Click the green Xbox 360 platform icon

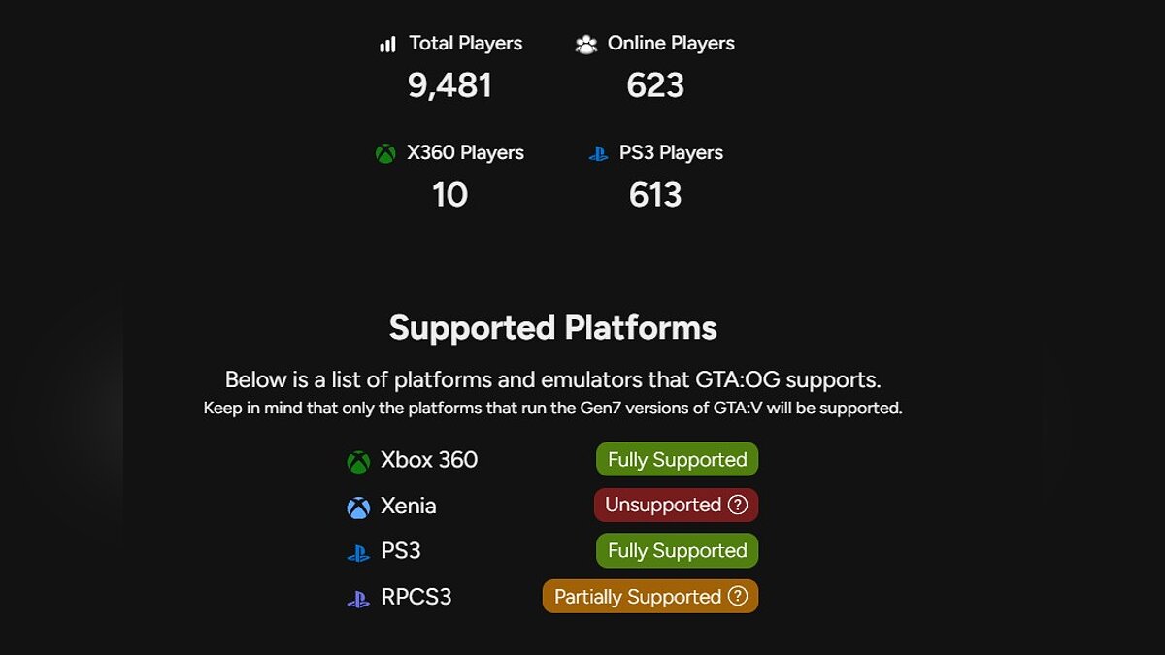point(358,462)
